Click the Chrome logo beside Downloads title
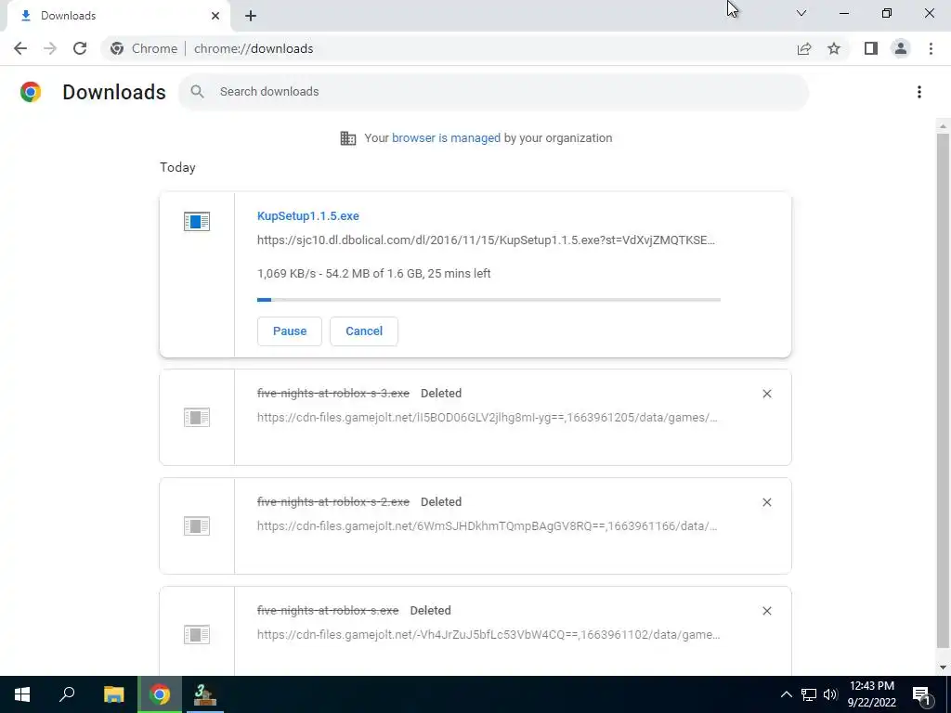This screenshot has width=951, height=713. [31, 92]
